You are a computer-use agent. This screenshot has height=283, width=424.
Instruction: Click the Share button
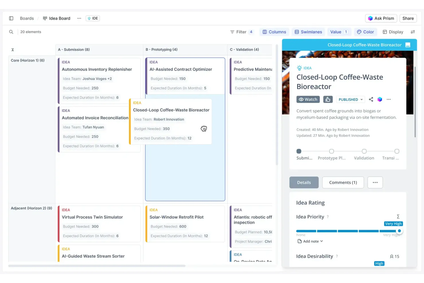(408, 18)
